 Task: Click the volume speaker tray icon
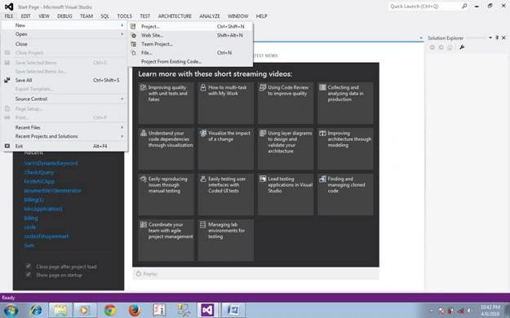[469, 311]
